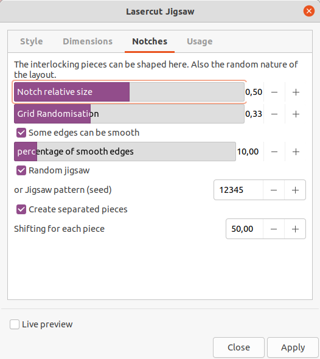The width and height of the screenshot is (320, 359).
Task: Toggle the Random jigsaw checkbox
Action: pyautogui.click(x=21, y=170)
